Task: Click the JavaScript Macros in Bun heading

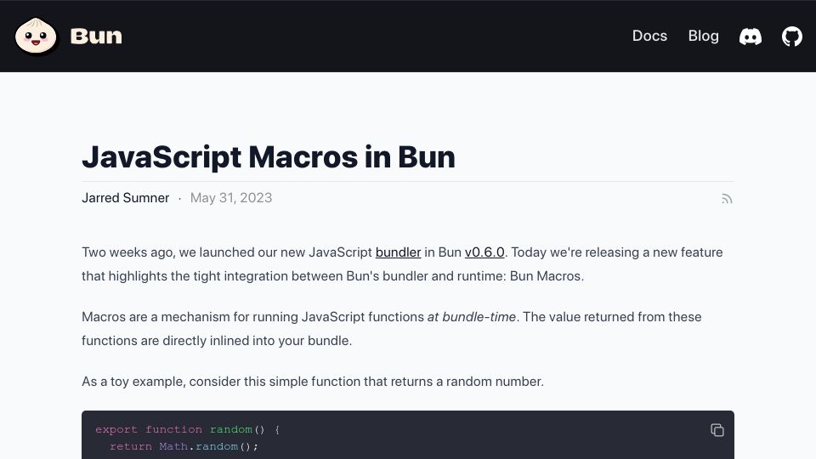Action: [x=269, y=157]
